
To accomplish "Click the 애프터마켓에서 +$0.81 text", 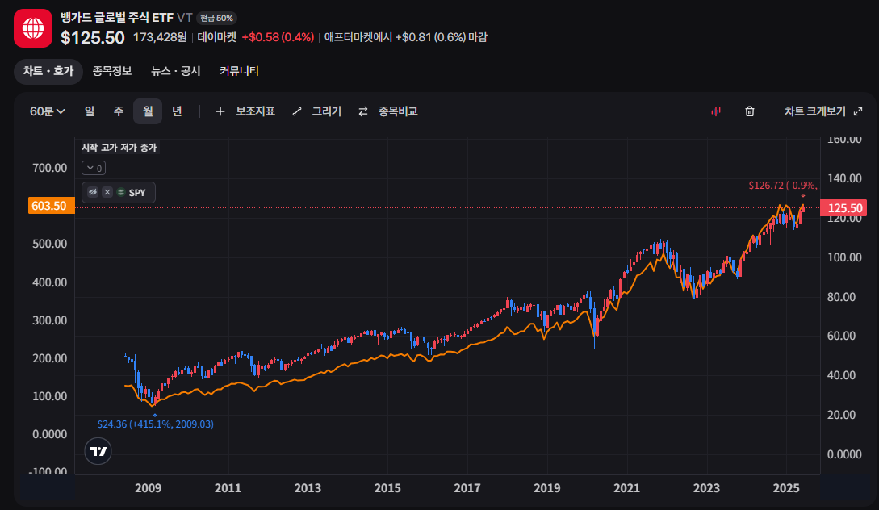I will pos(406,38).
